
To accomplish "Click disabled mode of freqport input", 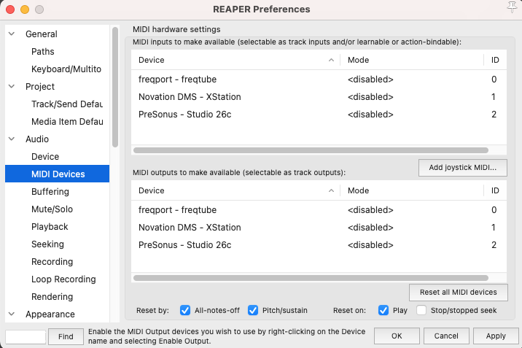I will pos(370,80).
